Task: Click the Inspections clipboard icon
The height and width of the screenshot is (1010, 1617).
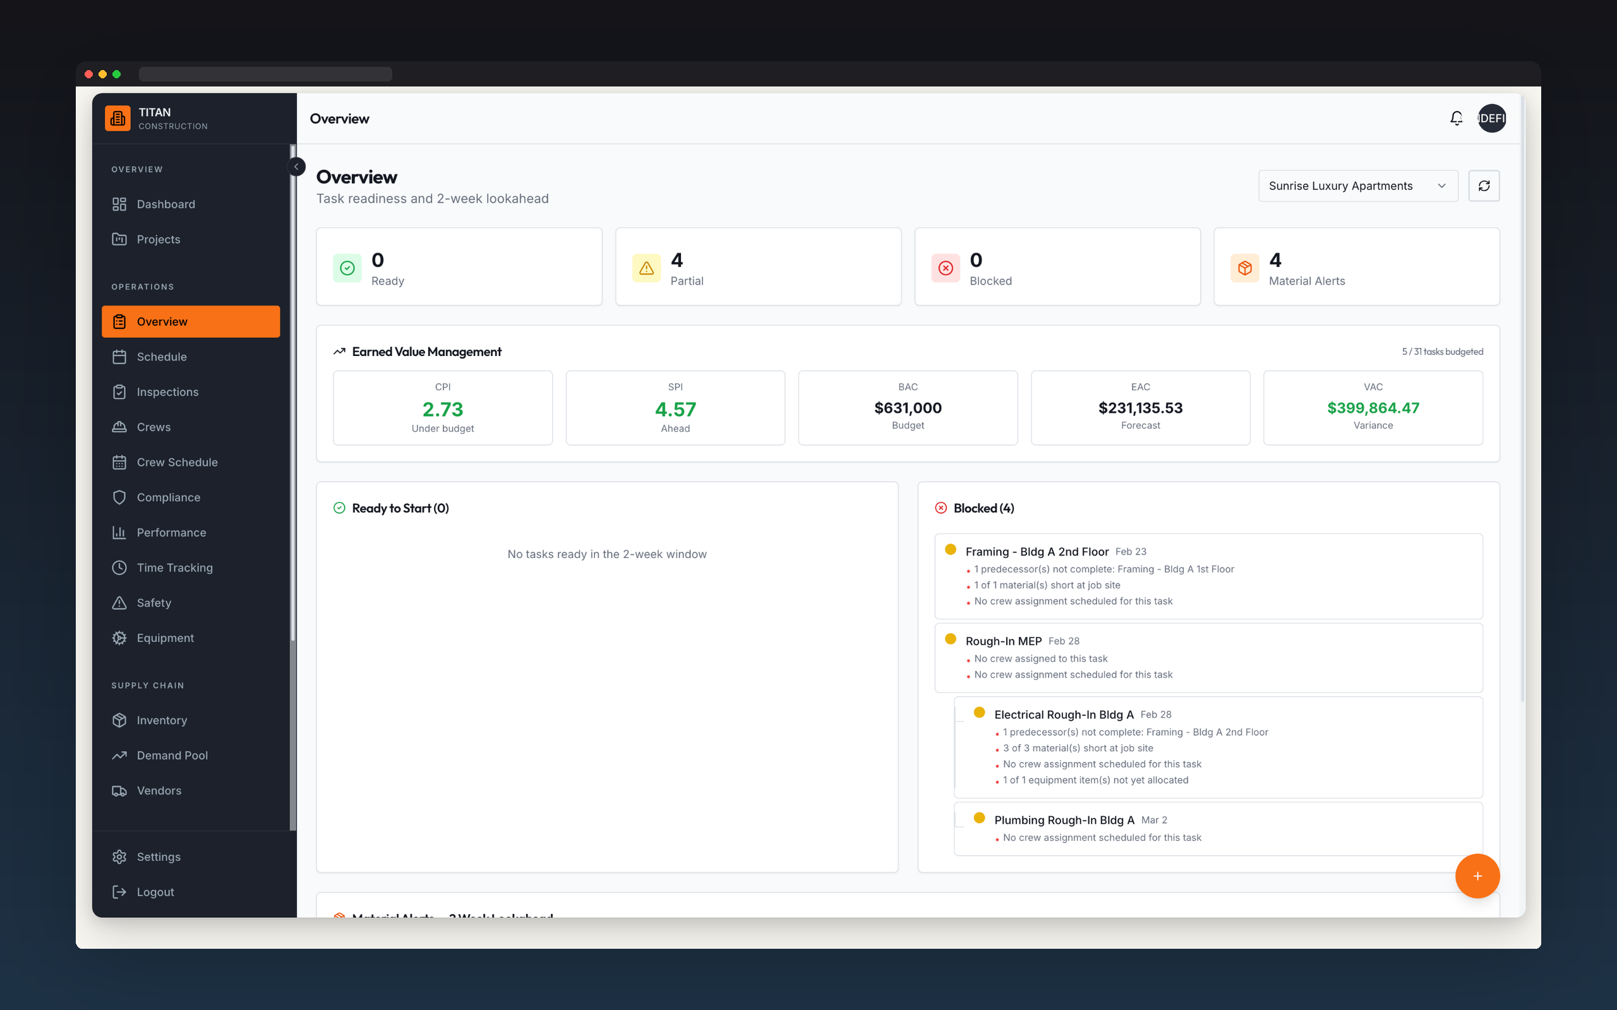Action: 119,392
